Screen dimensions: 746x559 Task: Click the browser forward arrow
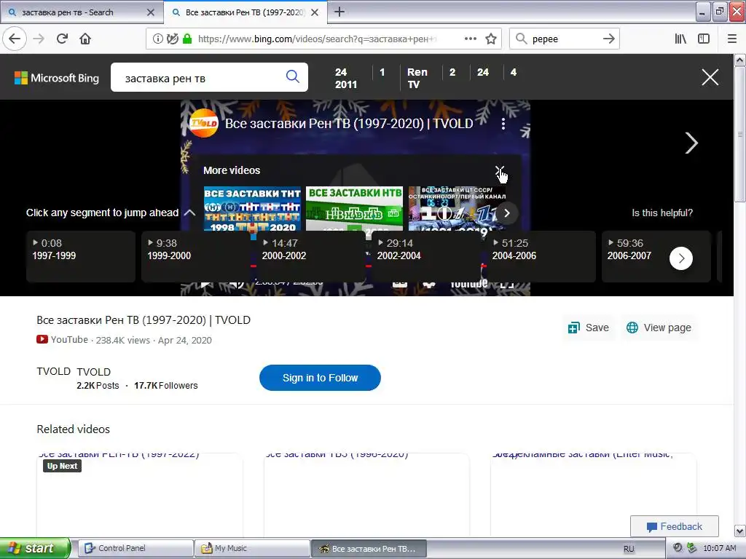[39, 39]
